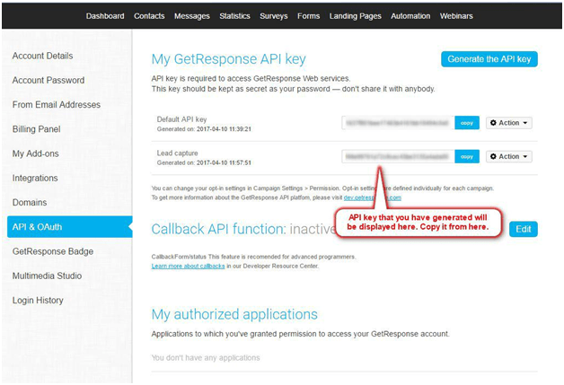This screenshot has height=385, width=564.
Task: Go to the Billing Panel
Action: pos(36,129)
